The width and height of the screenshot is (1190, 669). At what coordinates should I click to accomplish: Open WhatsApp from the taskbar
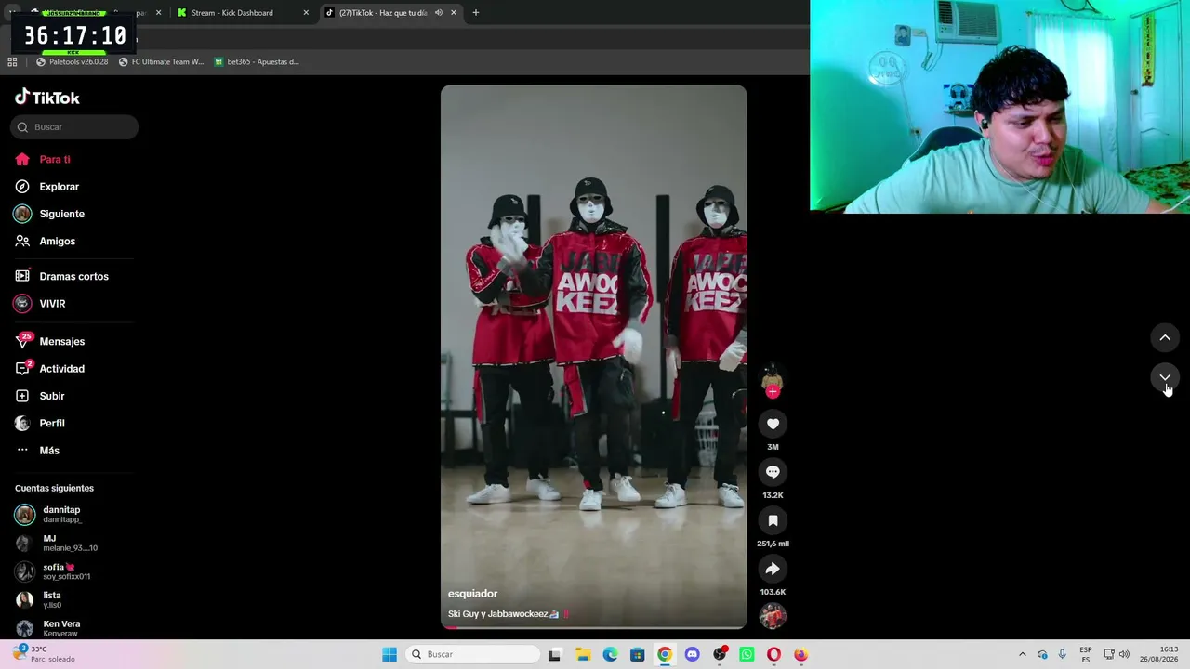pyautogui.click(x=747, y=654)
